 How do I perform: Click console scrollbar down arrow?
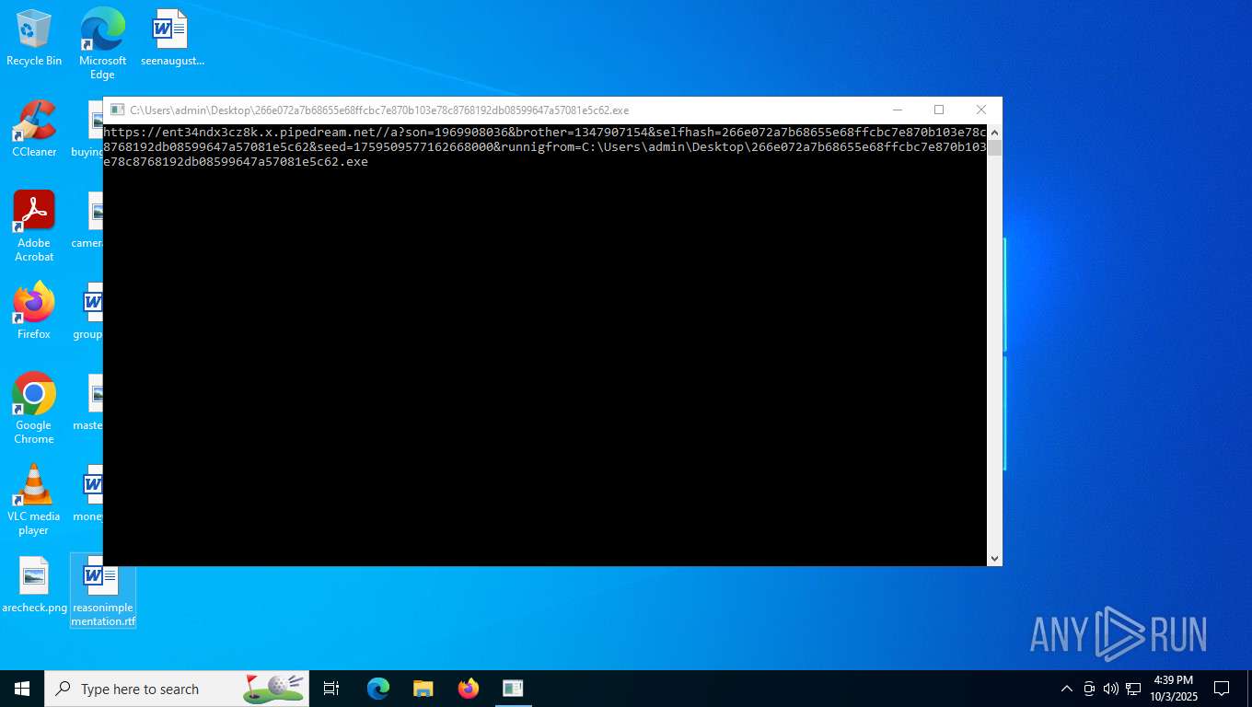tap(994, 559)
